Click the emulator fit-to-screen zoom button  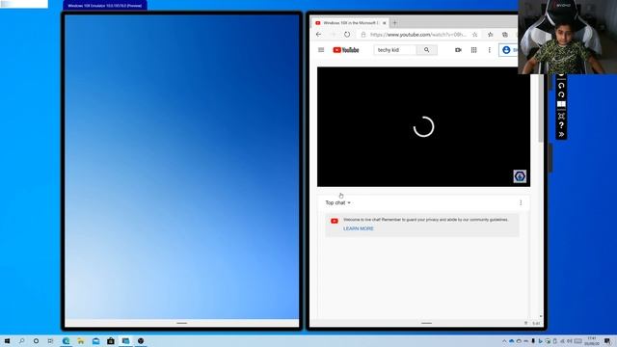click(561, 116)
